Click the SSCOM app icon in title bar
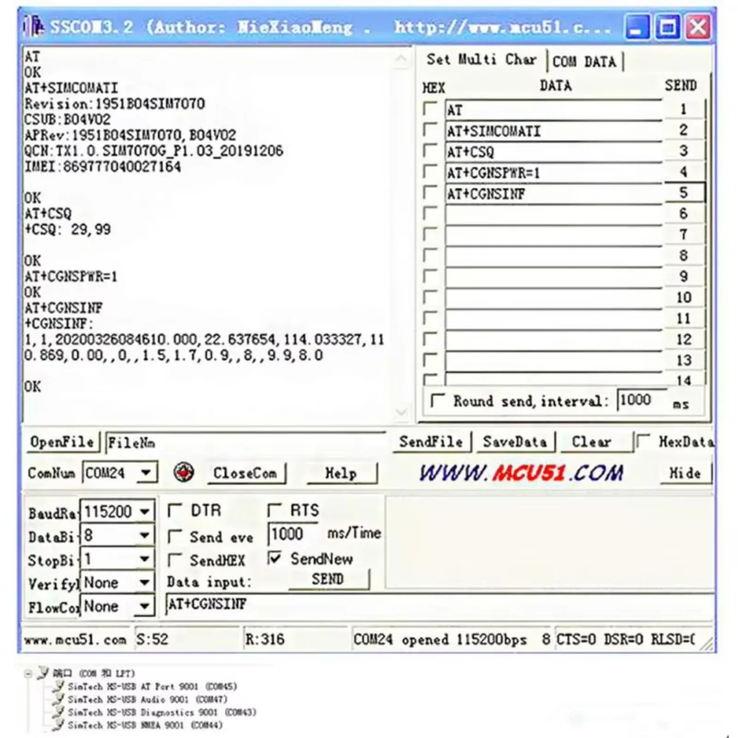 34,26
